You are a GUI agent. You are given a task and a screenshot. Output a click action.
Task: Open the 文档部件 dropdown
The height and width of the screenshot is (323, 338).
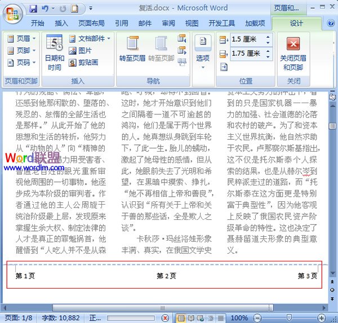pos(90,39)
